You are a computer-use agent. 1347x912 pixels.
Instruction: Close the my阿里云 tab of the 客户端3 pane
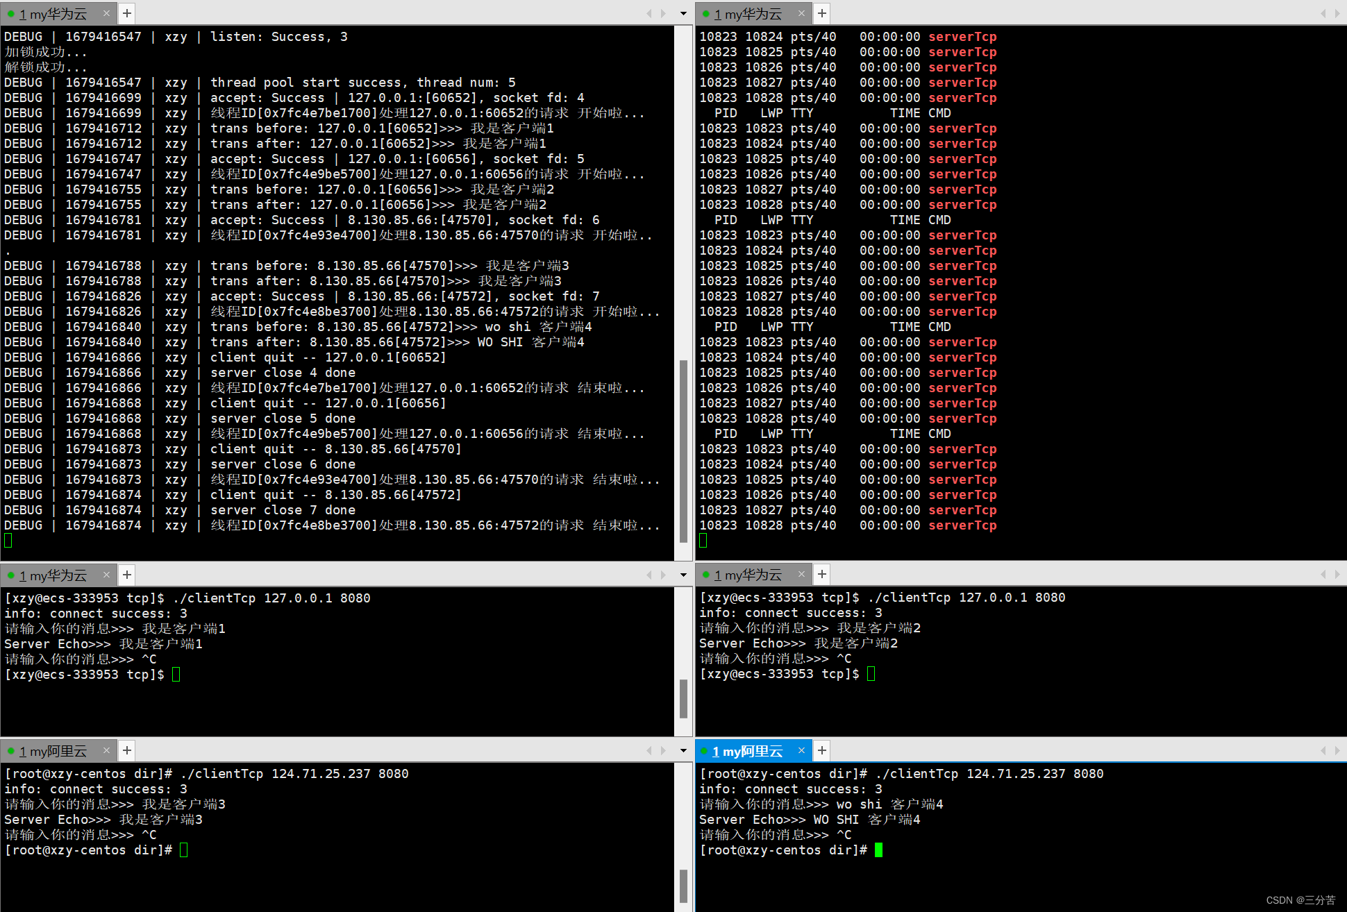point(106,750)
